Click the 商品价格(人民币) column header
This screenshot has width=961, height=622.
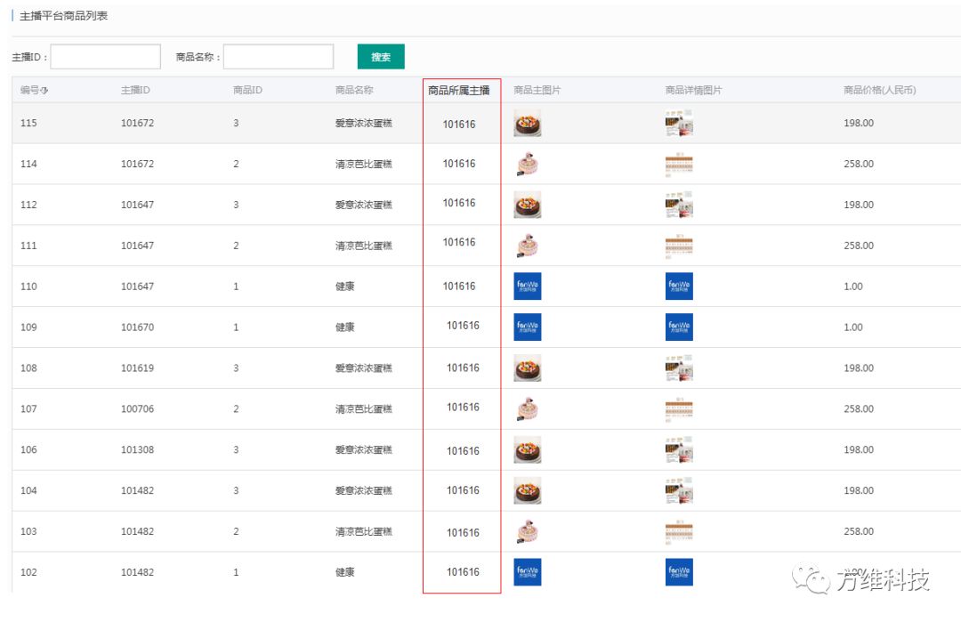pyautogui.click(x=879, y=90)
